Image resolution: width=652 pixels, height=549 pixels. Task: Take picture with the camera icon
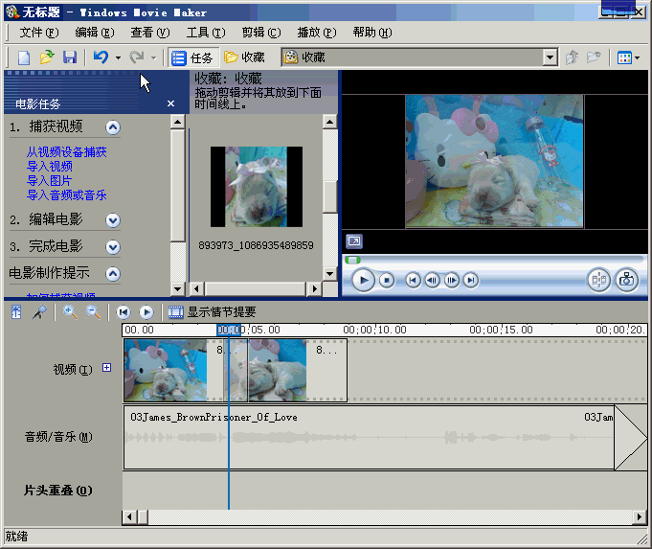click(626, 280)
